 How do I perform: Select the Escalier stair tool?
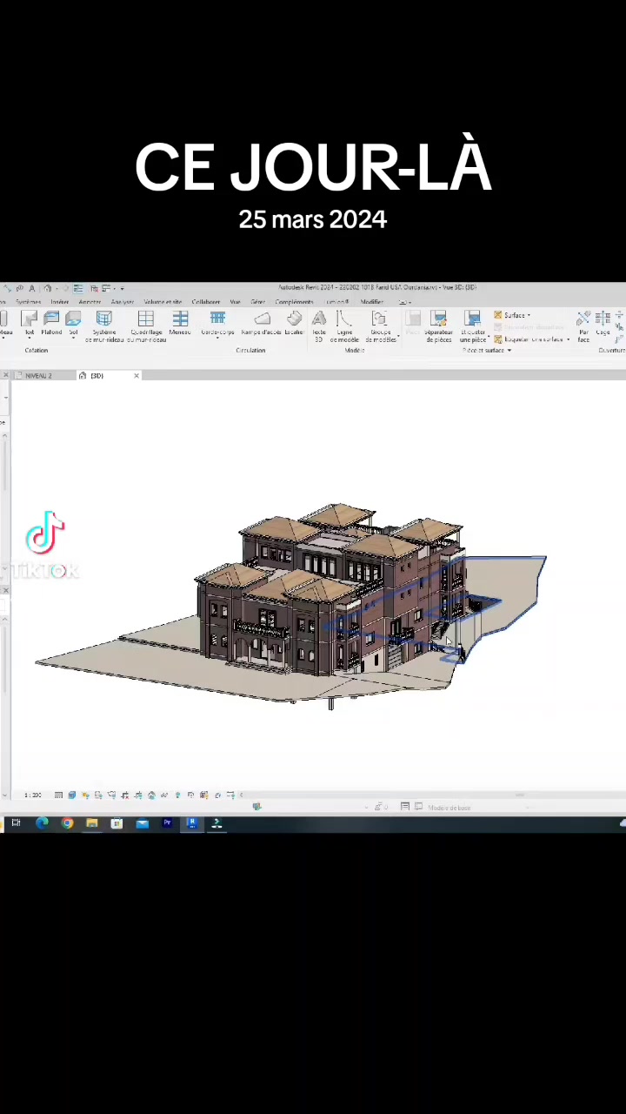tap(294, 323)
